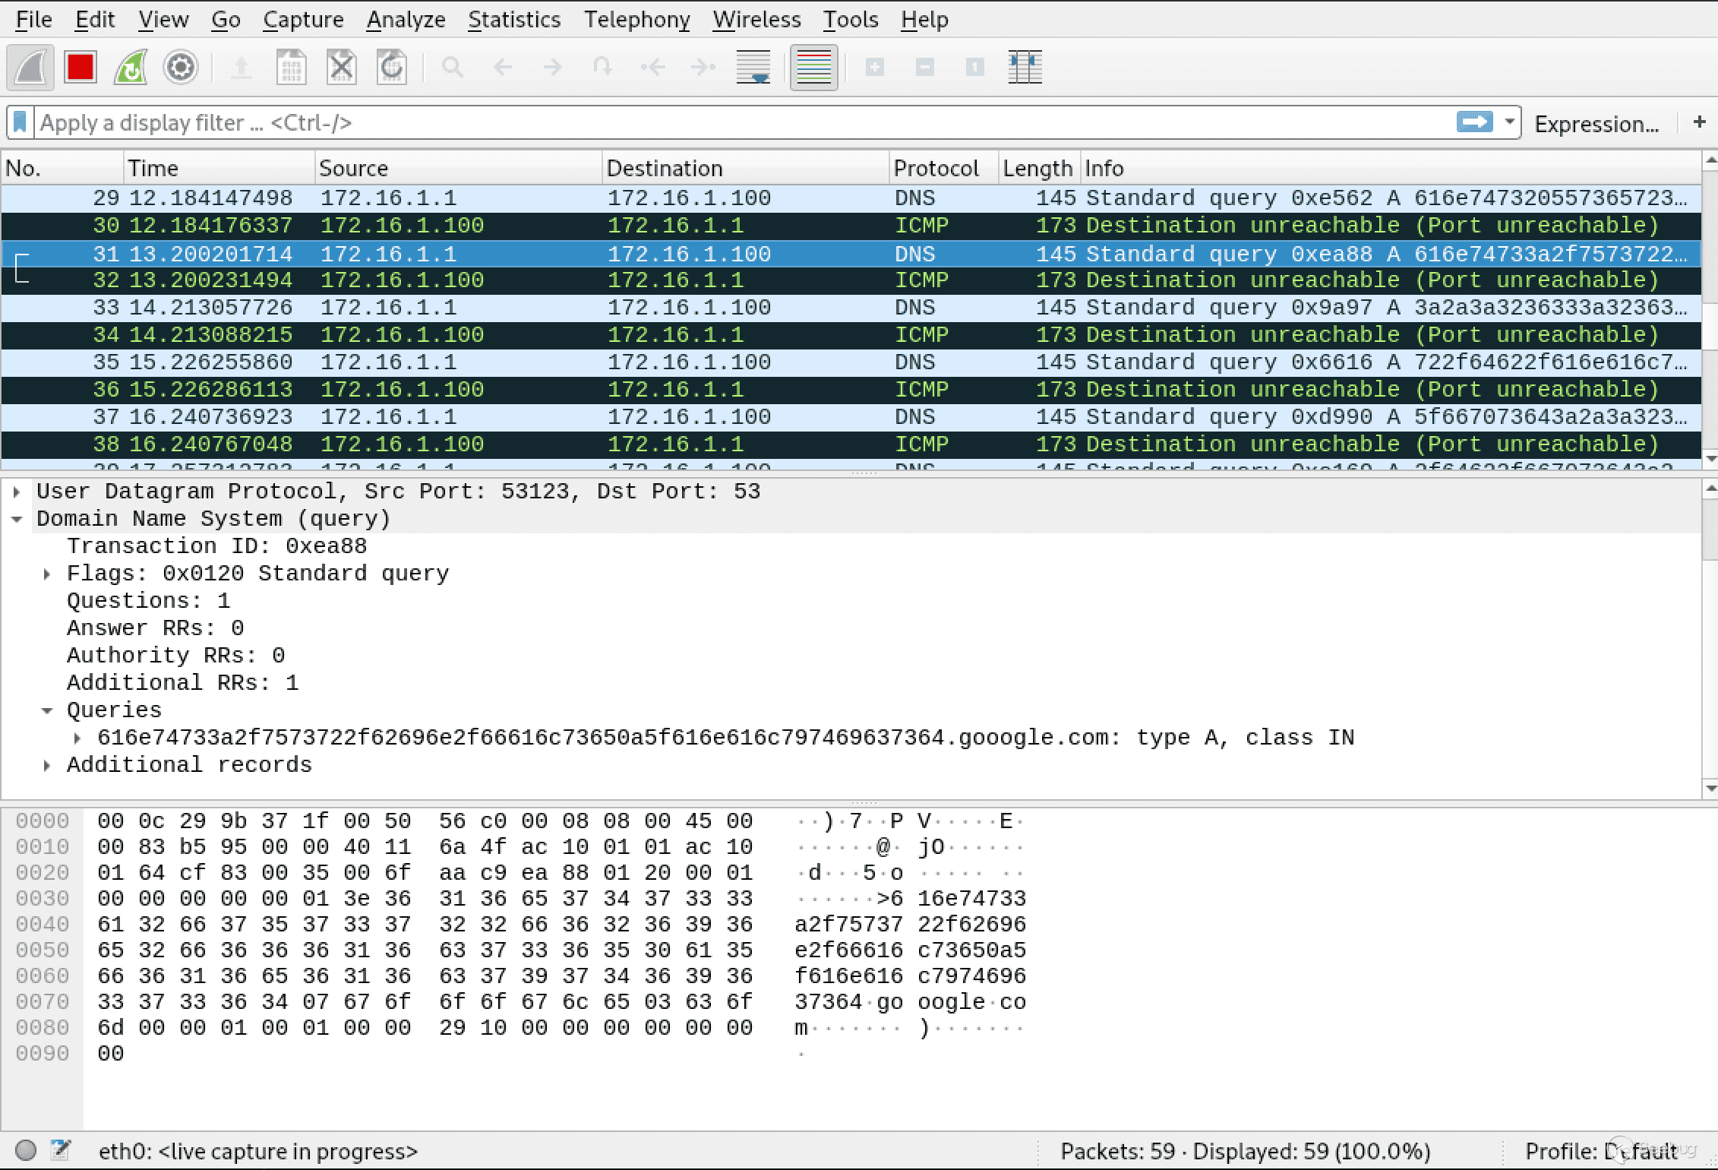Click the Analyze menu item
The width and height of the screenshot is (1718, 1170).
coord(402,20)
